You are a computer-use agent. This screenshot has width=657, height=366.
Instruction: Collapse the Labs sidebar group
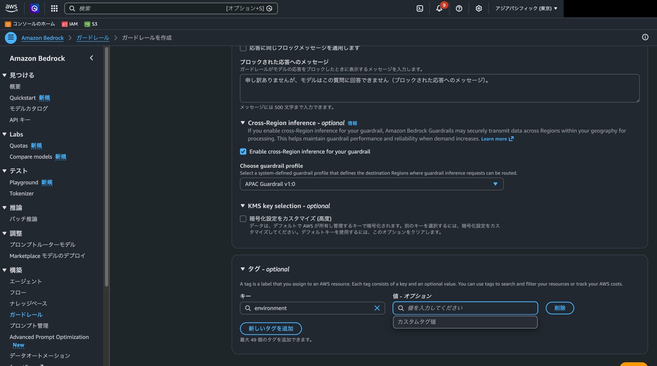[x=5, y=134]
